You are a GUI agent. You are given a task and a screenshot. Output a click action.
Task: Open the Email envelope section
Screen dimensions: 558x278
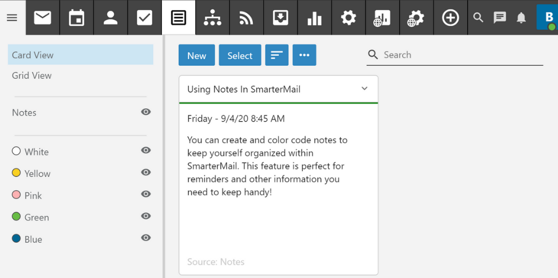[43, 18]
